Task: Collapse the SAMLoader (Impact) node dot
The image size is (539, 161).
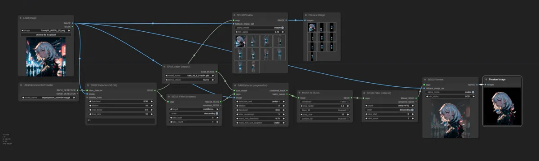Action: click(164, 66)
